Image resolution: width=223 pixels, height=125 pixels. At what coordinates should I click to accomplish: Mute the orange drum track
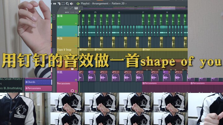tap(76, 69)
